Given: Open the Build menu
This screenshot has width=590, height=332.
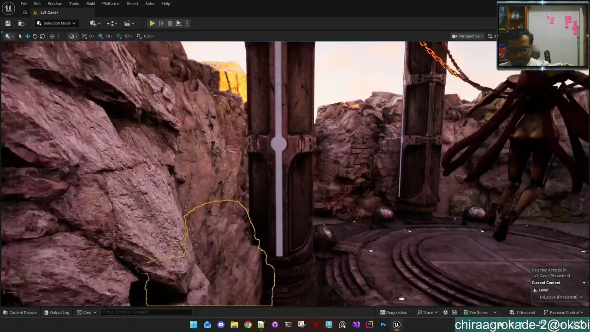Looking at the screenshot, I should pos(90,4).
